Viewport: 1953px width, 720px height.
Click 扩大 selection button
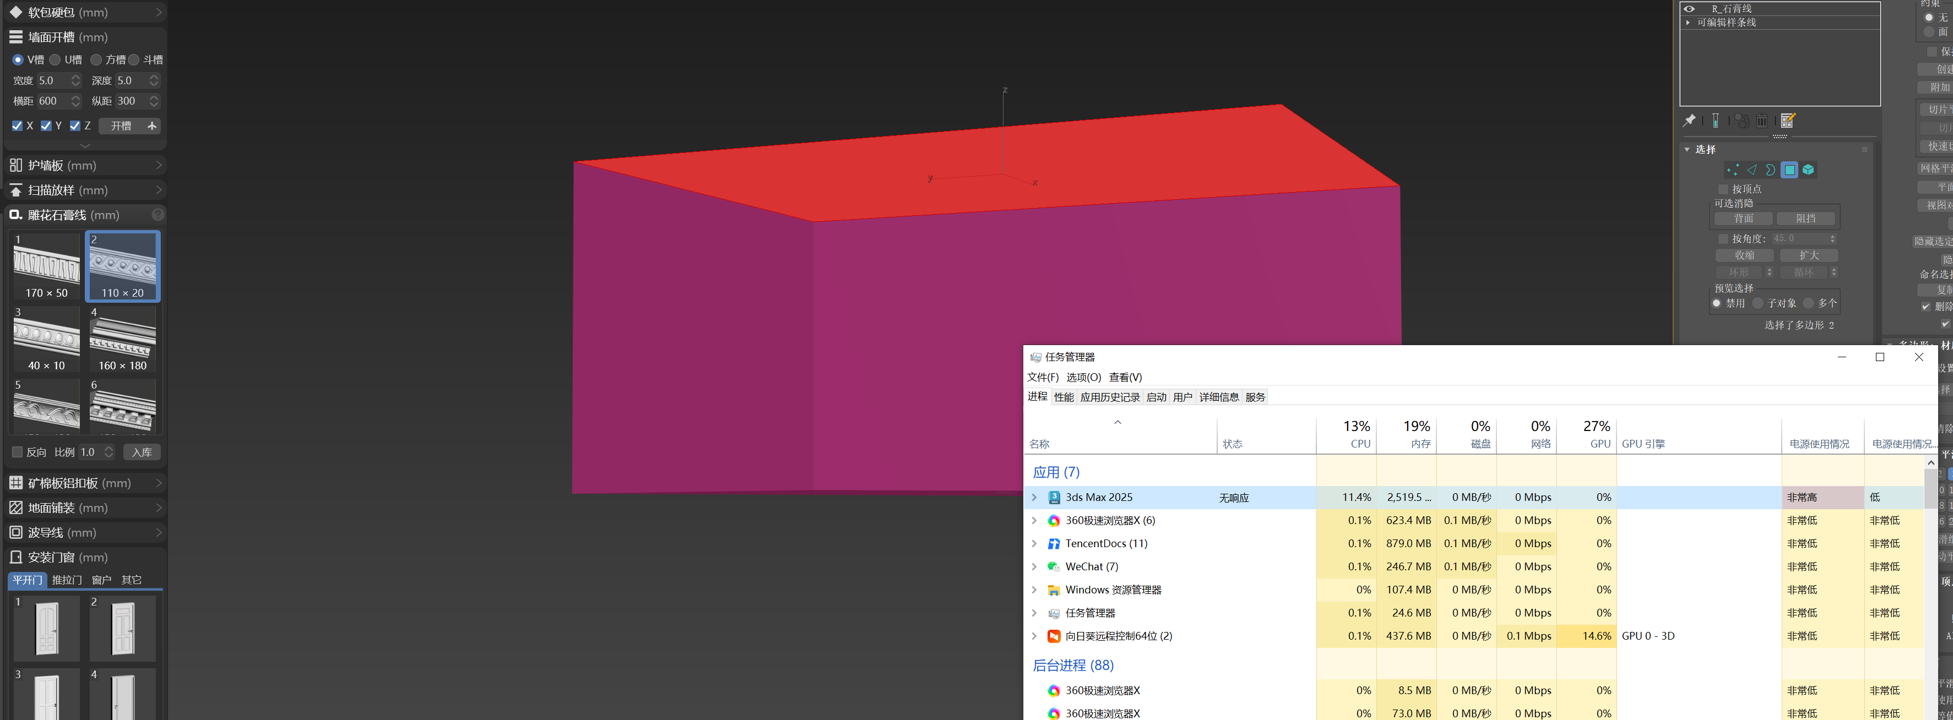[x=1809, y=256]
